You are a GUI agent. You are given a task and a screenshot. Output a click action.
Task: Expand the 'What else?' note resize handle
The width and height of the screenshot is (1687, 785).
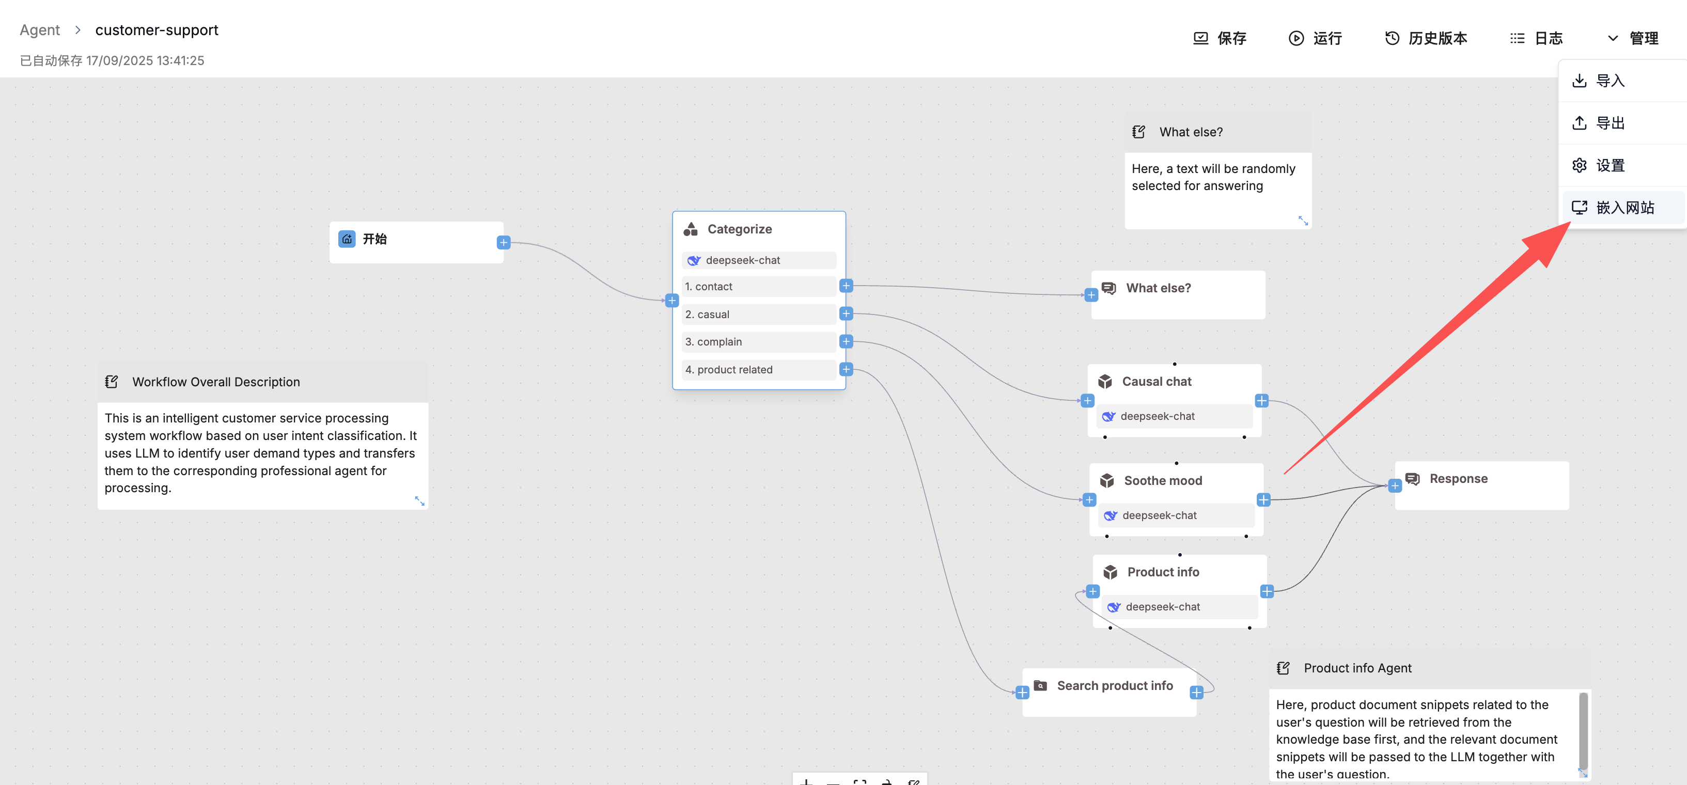(x=1303, y=221)
